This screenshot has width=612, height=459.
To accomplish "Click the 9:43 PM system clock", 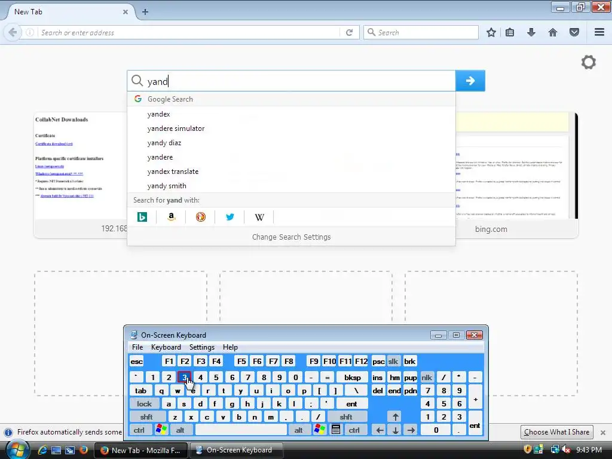I will [589, 449].
